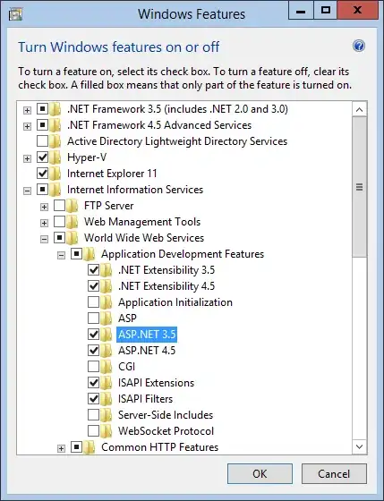Expand the .NET Framework 3.5 node

pos(27,110)
